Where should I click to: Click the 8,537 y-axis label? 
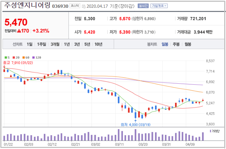click(x=210, y=61)
